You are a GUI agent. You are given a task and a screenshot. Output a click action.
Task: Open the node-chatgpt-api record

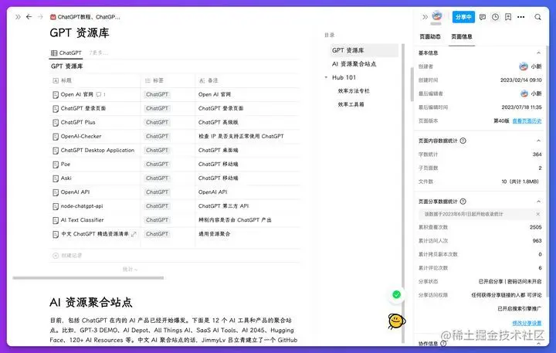(x=82, y=206)
